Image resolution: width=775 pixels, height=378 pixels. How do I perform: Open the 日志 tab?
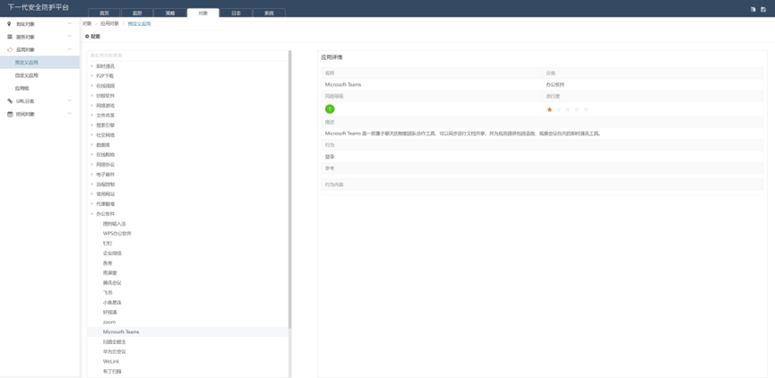[236, 13]
